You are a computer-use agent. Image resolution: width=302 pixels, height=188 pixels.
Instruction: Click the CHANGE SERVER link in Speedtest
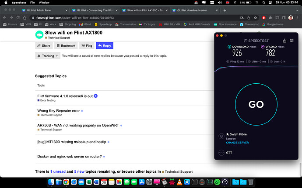pos(237,143)
